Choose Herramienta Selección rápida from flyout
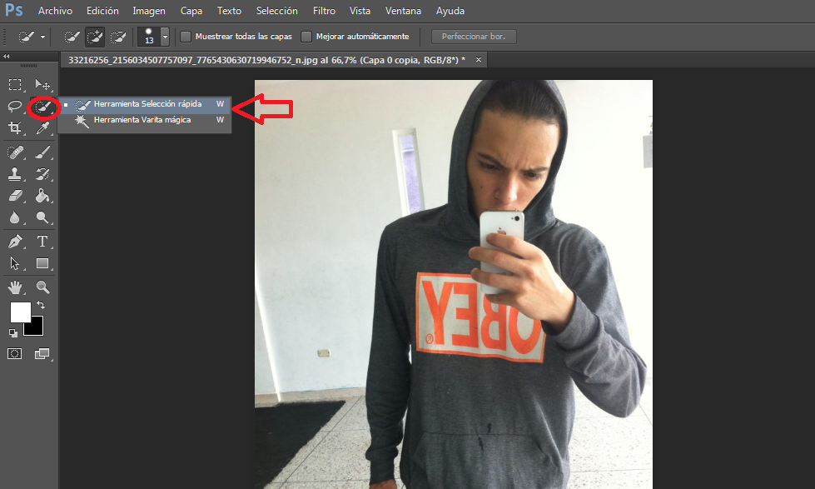Image resolution: width=815 pixels, height=489 pixels. click(145, 105)
